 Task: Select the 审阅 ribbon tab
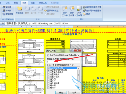pyautogui.click(x=24, y=3)
